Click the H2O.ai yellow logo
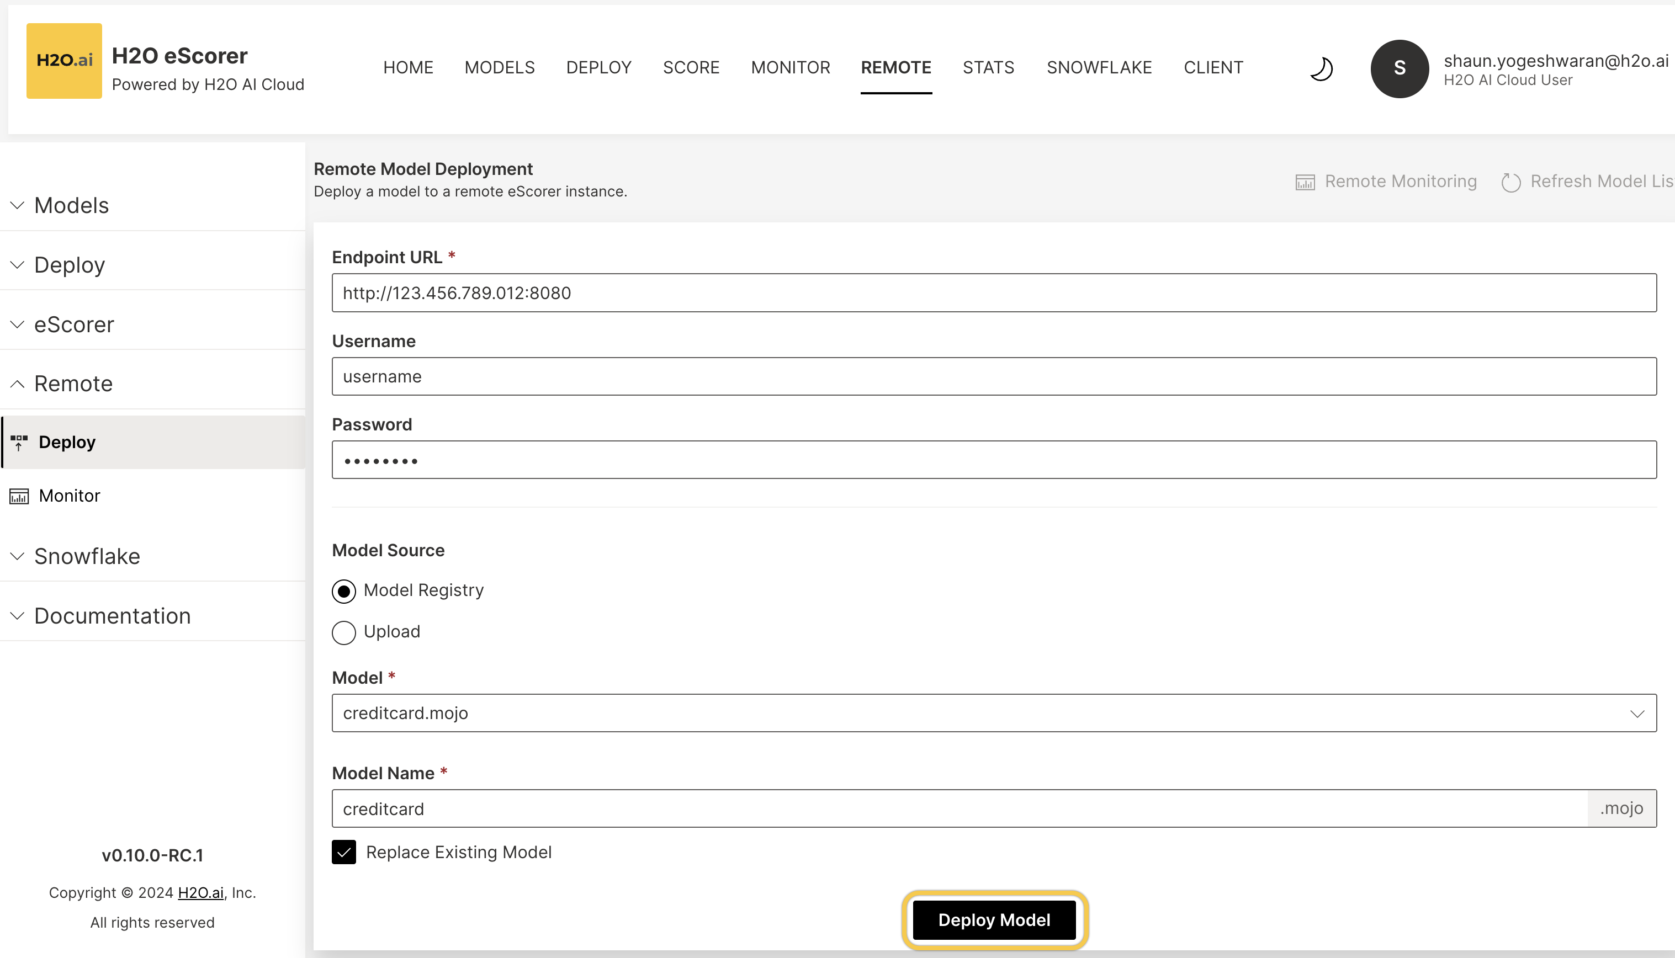The image size is (1675, 958). pyautogui.click(x=64, y=61)
